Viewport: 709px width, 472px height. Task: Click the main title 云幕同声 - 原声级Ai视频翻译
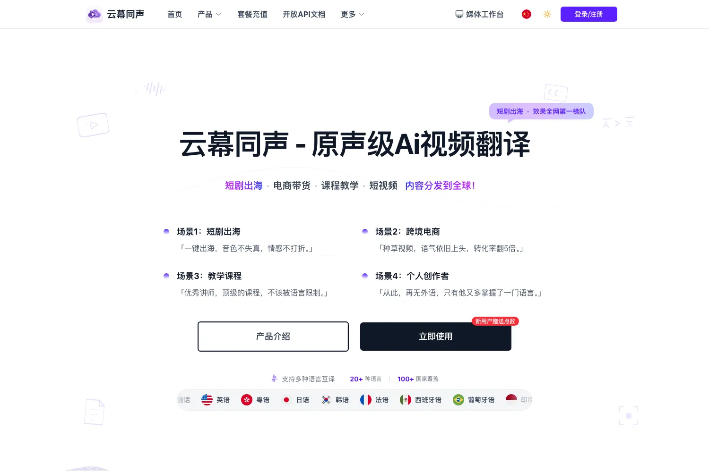354,144
